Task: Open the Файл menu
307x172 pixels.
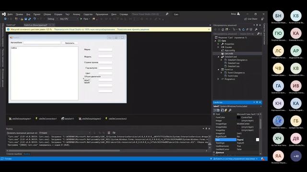Action: (10, 14)
